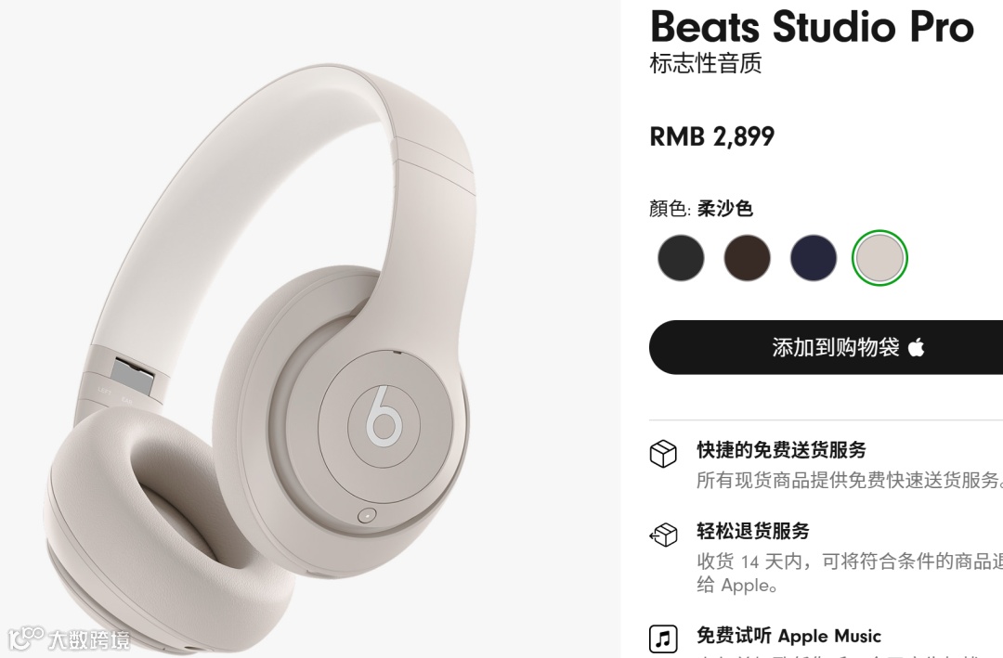Image resolution: width=1003 pixels, height=658 pixels.
Task: Select the deep brown color swatch
Action: 747,258
